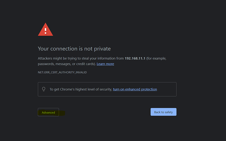Click the lightbulb icon in security tip box
Viewport: 226px width, 141px height.
[x=44, y=89]
